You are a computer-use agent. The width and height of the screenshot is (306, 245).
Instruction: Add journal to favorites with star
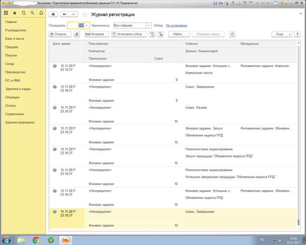point(85,15)
